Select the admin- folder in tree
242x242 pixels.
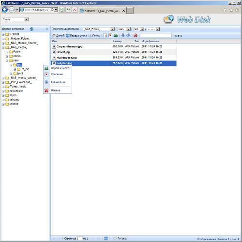coord(17,56)
